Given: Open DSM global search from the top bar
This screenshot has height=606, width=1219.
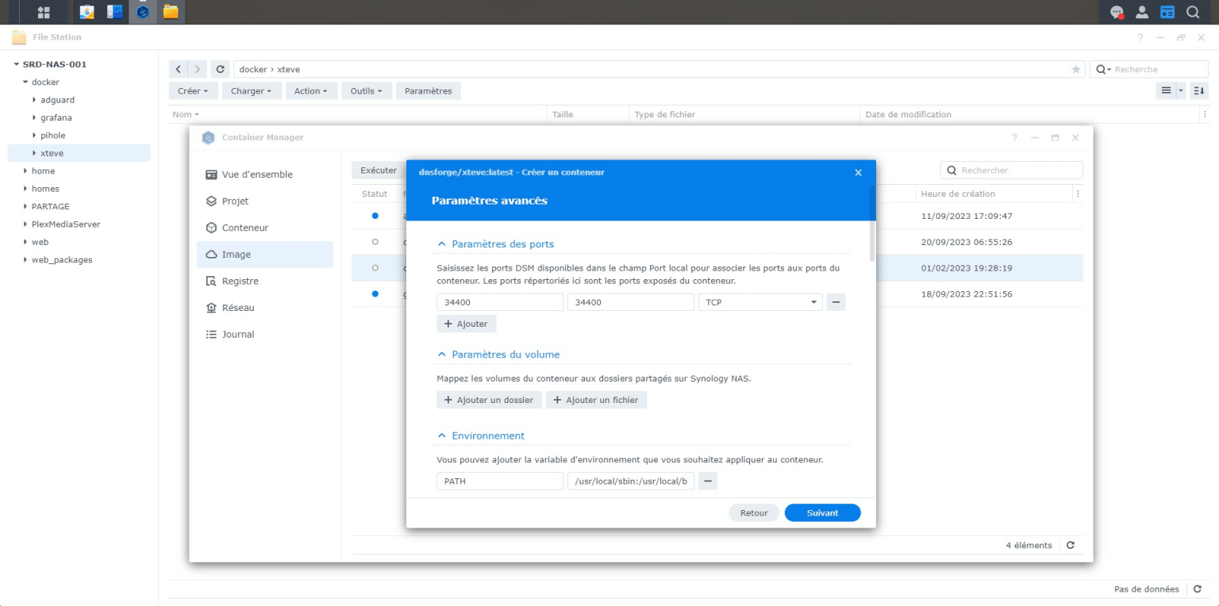Looking at the screenshot, I should 1193,12.
